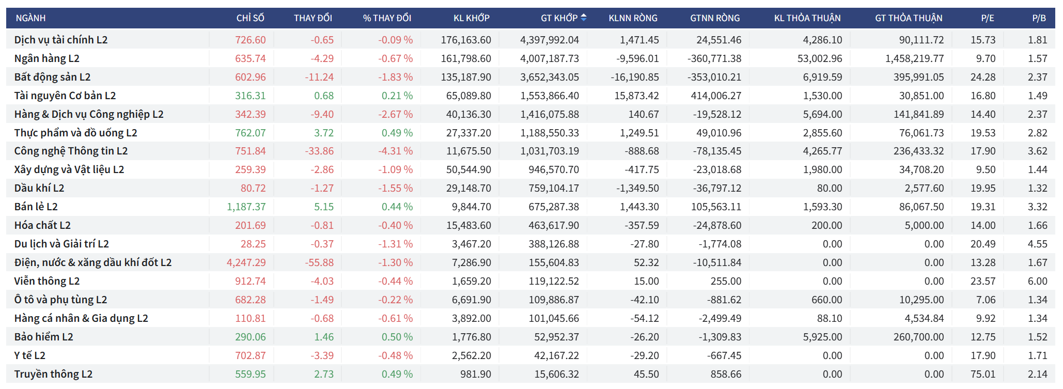1063x389 pixels.
Task: Sort by GT THỎA THUẬN header
Action: coord(909,18)
